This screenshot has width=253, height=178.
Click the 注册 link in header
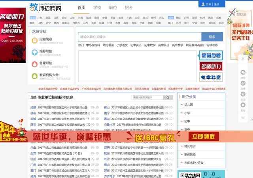point(217,4)
